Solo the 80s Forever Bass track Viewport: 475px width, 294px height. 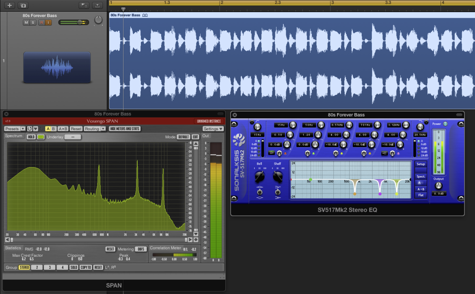coord(33,23)
